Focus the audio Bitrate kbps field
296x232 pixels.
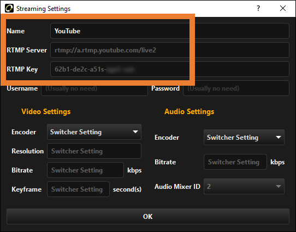pos(235,162)
